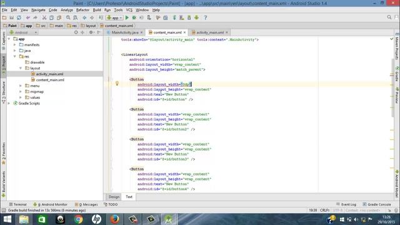Click the Copy toolbar icon
The height and width of the screenshot is (225, 400).
pos(51,17)
